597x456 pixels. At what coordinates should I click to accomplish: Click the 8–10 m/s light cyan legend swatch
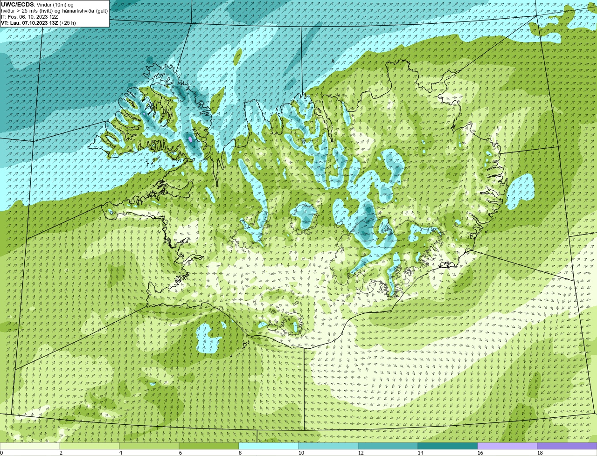(269, 446)
